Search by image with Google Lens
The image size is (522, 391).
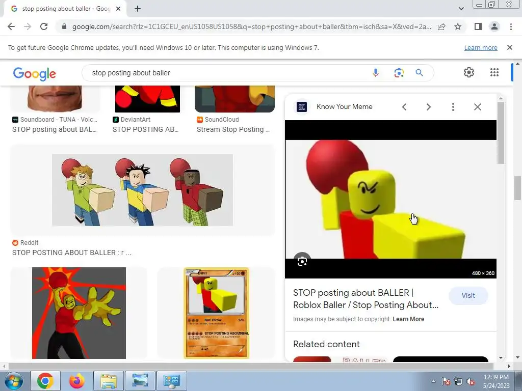click(x=399, y=72)
